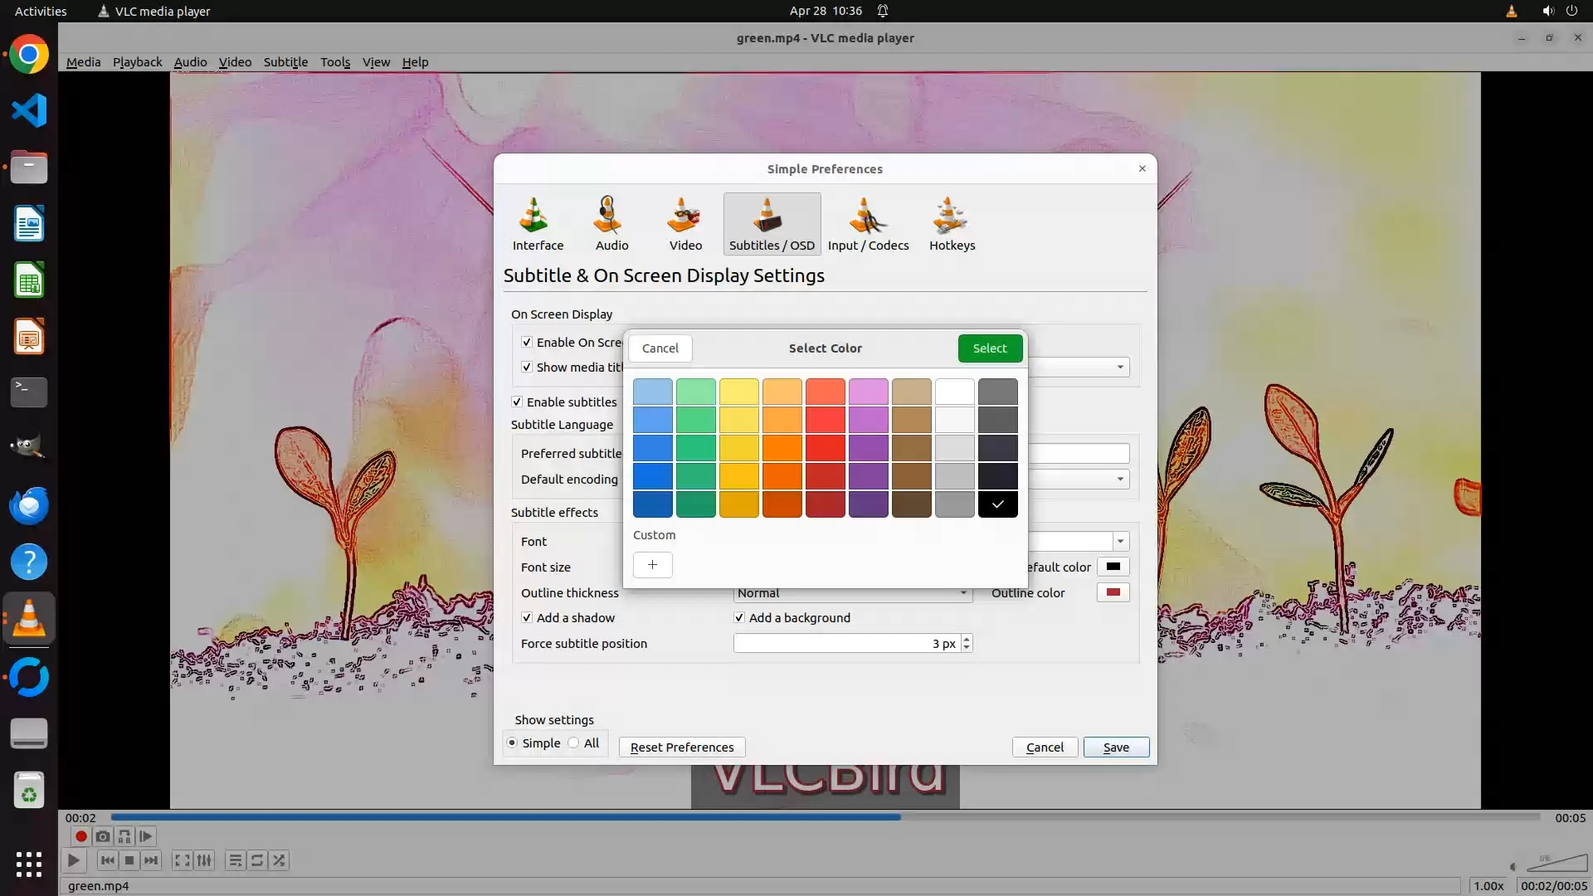The height and width of the screenshot is (896, 1593).
Task: Open the Tools menu
Action: click(335, 62)
